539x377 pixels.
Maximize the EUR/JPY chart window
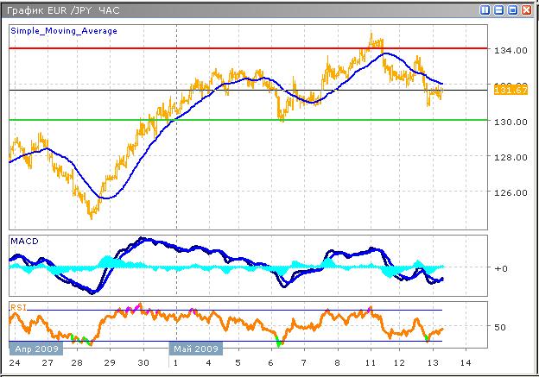click(x=513, y=9)
